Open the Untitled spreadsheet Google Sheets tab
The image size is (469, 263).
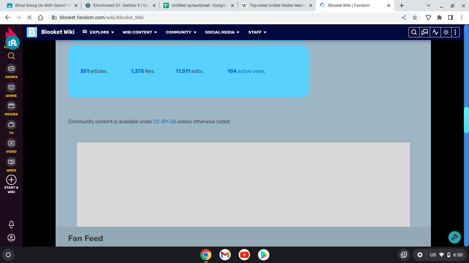(x=196, y=5)
